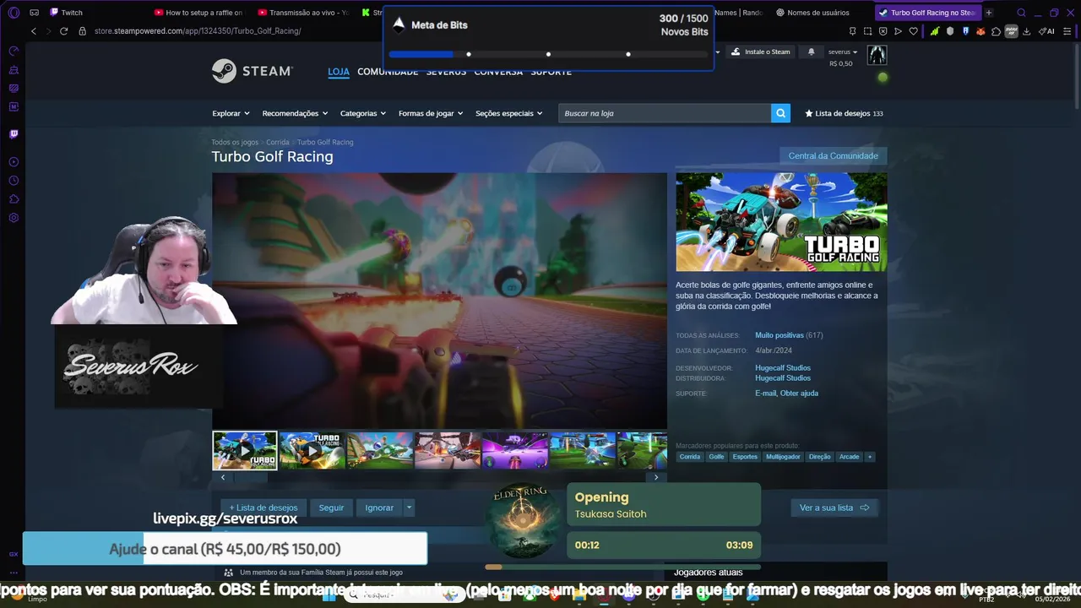Click the Steam logo
The width and height of the screenshot is (1081, 608).
[252, 71]
